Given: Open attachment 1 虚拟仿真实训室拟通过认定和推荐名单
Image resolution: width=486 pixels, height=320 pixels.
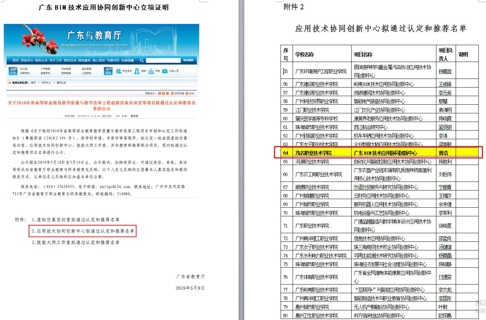Looking at the screenshot, I should click(75, 220).
